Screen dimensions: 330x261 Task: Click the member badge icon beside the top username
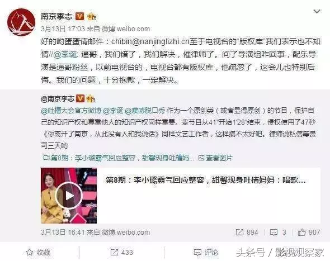click(x=92, y=17)
